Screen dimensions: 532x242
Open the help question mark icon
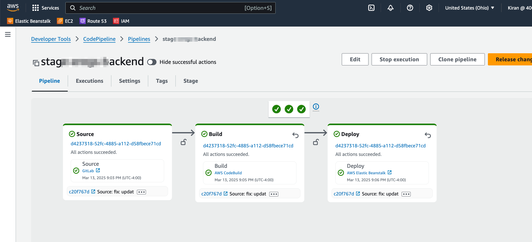click(410, 8)
